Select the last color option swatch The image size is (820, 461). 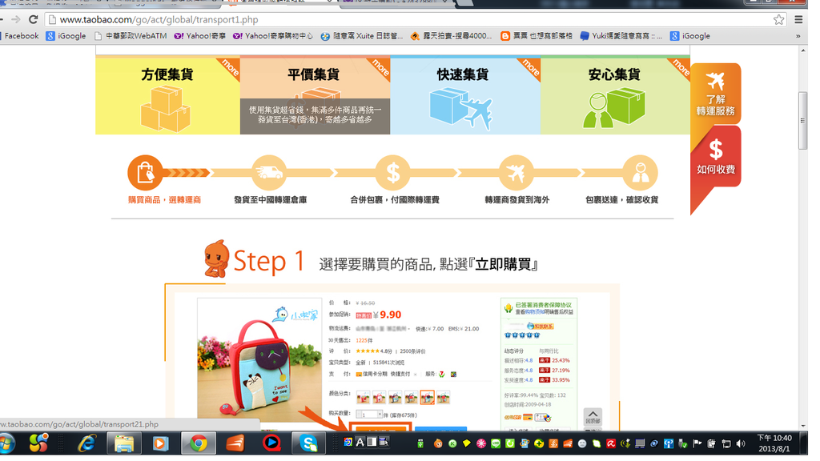pyautogui.click(x=444, y=398)
